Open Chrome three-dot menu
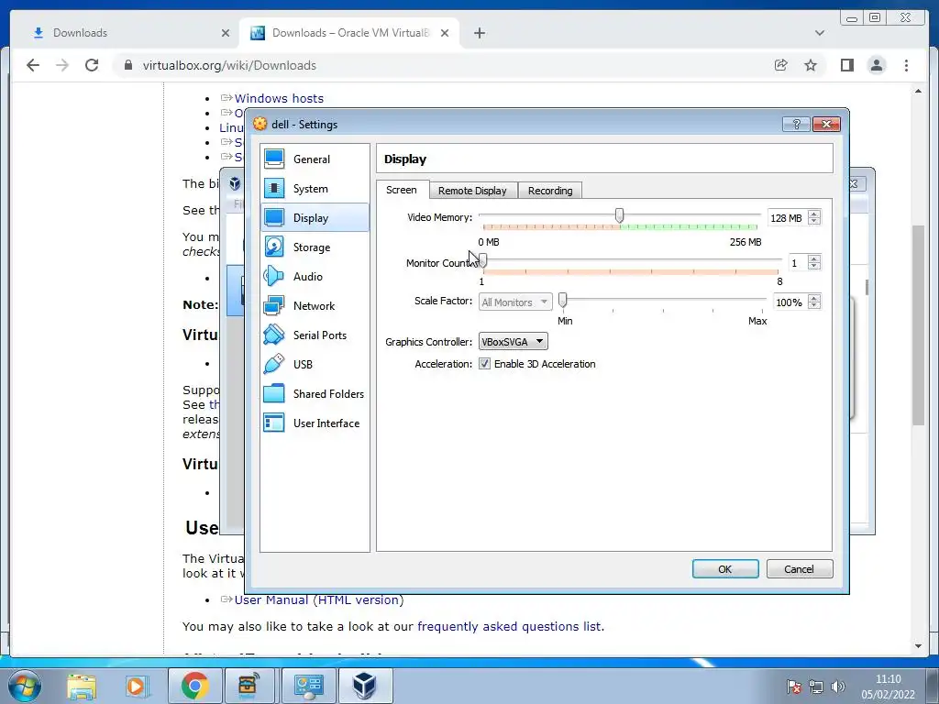 coord(907,65)
